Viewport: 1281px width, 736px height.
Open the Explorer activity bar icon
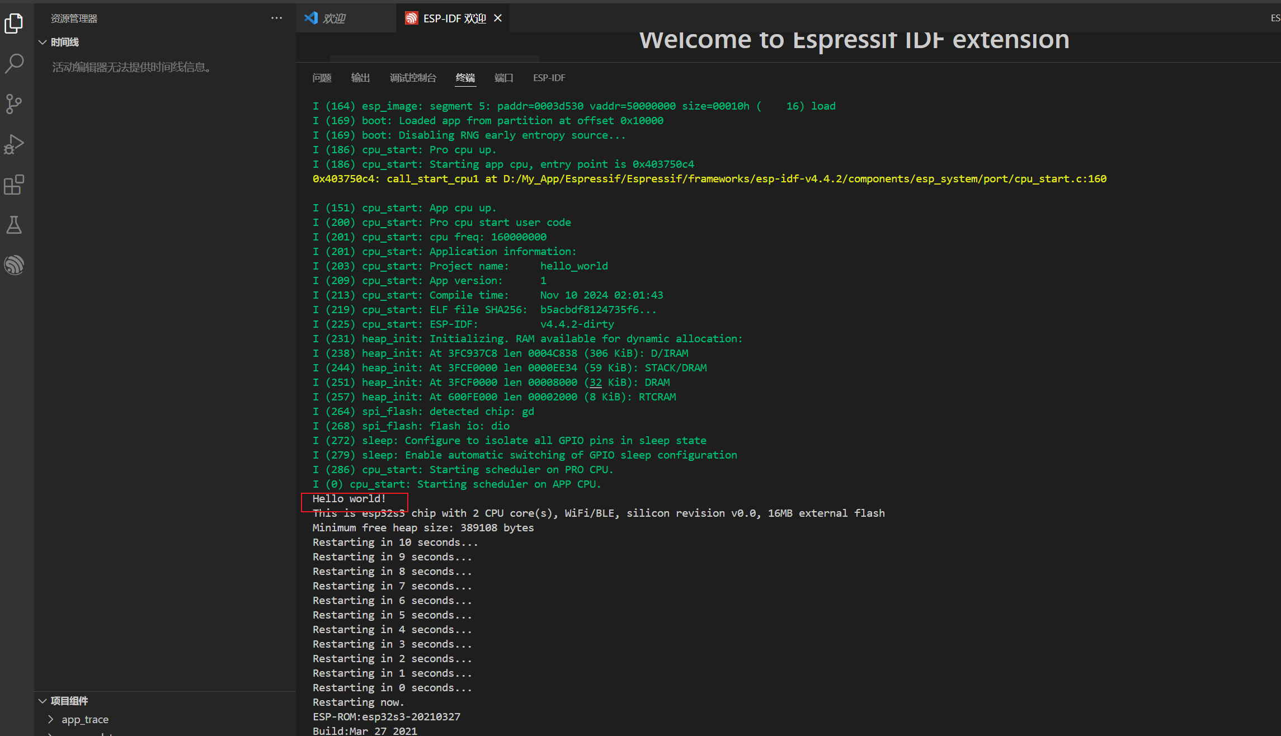tap(14, 23)
